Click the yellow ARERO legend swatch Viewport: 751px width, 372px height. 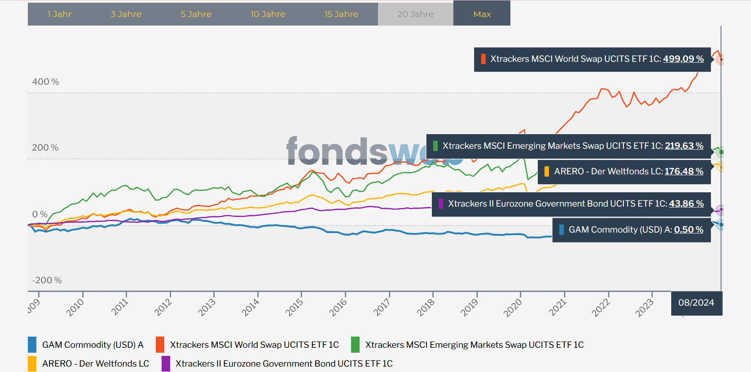[x=32, y=363]
